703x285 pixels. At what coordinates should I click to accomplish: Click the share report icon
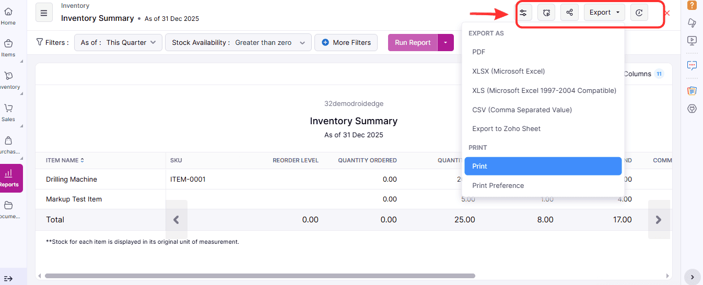(x=569, y=13)
